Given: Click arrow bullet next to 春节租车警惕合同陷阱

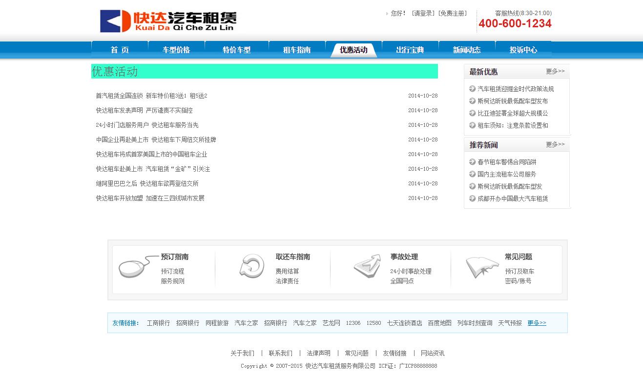Looking at the screenshot, I should coord(472,162).
